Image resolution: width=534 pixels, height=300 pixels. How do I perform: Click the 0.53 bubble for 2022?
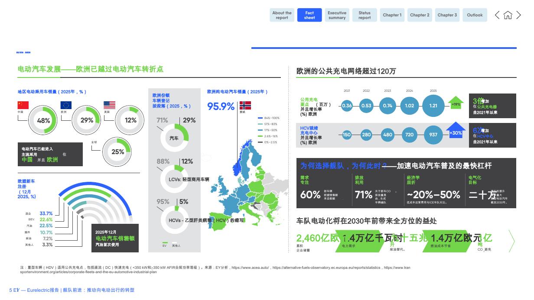366,106
